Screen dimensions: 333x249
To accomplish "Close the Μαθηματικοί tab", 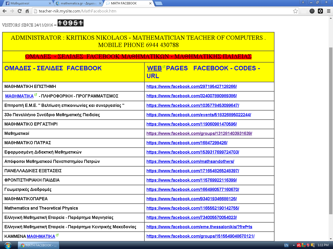I will pos(50,3).
